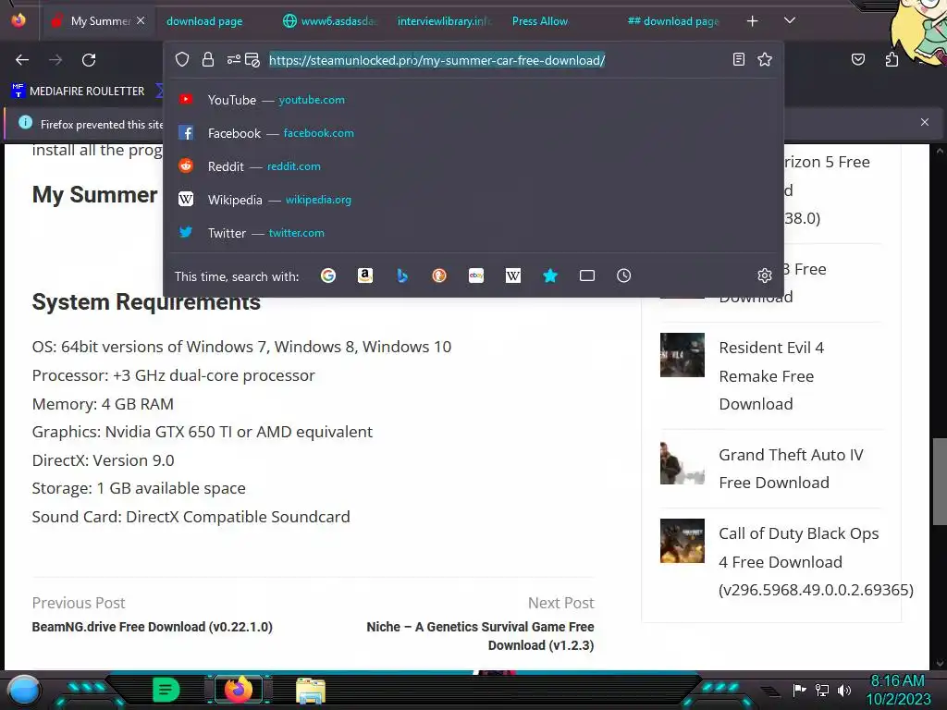Choose Twitter suggestion in dropdown

tap(473, 232)
